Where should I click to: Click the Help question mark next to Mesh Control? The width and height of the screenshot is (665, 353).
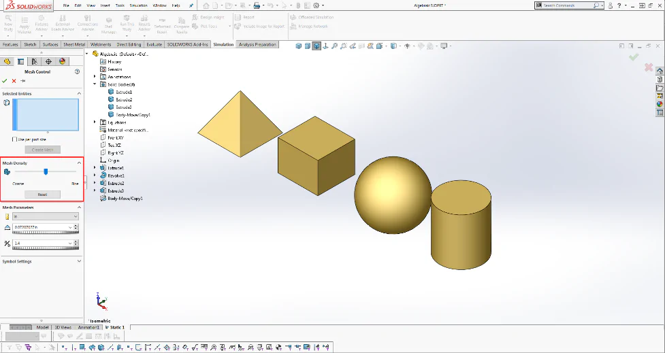pyautogui.click(x=77, y=71)
